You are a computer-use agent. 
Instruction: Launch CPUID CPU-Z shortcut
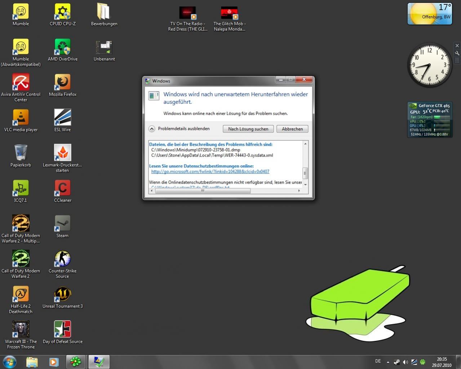click(x=62, y=15)
